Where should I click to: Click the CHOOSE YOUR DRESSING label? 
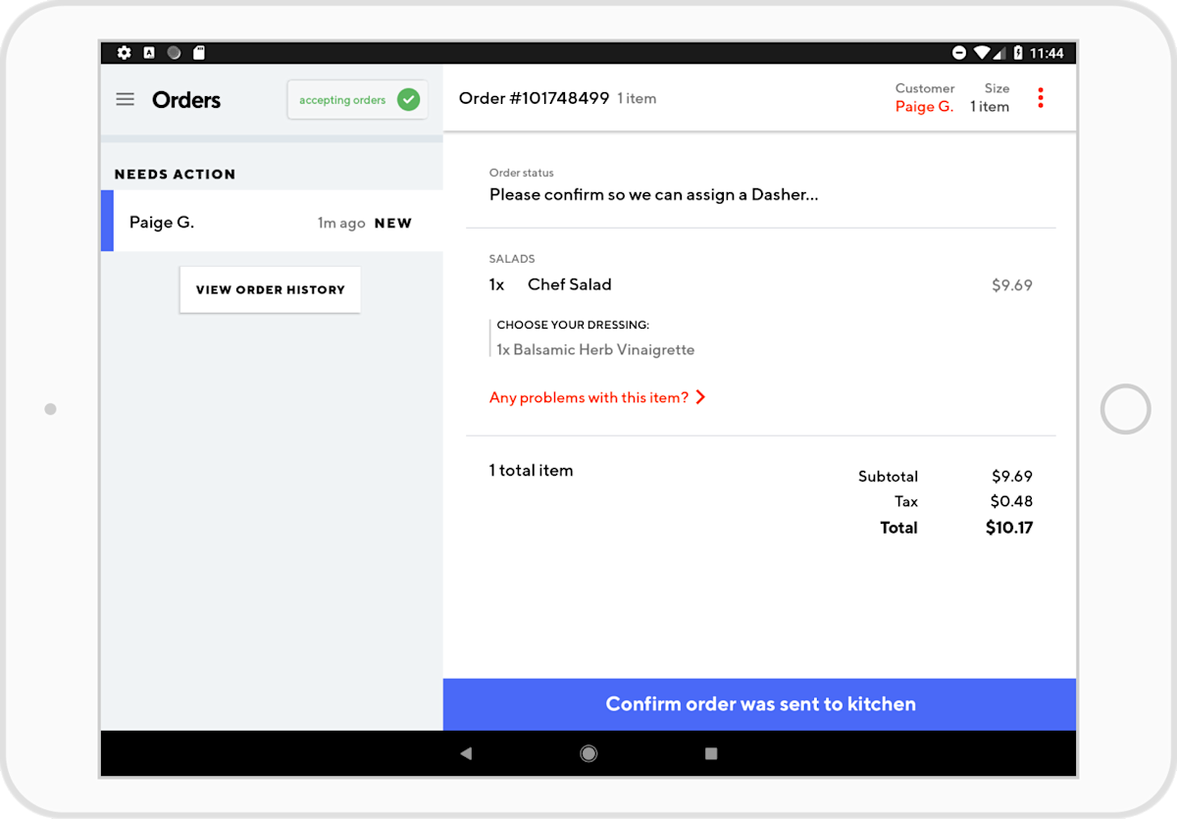[573, 325]
